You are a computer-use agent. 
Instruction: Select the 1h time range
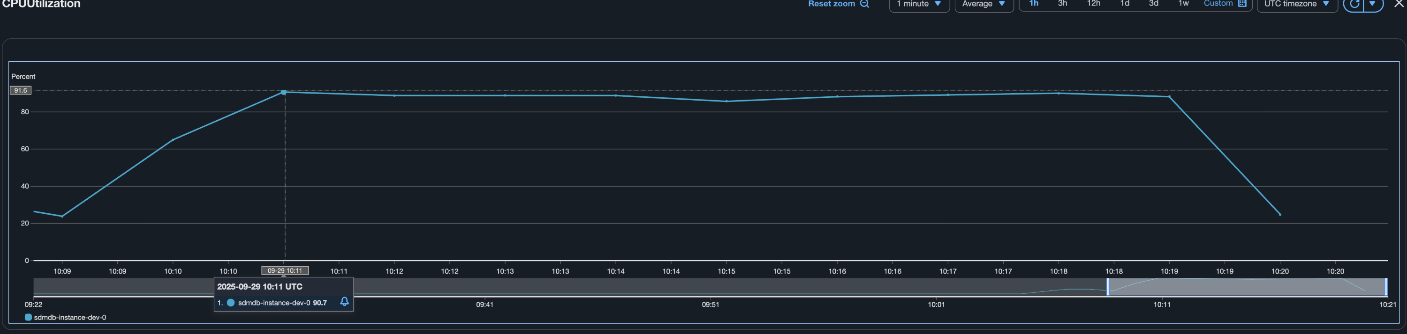[x=1033, y=4]
